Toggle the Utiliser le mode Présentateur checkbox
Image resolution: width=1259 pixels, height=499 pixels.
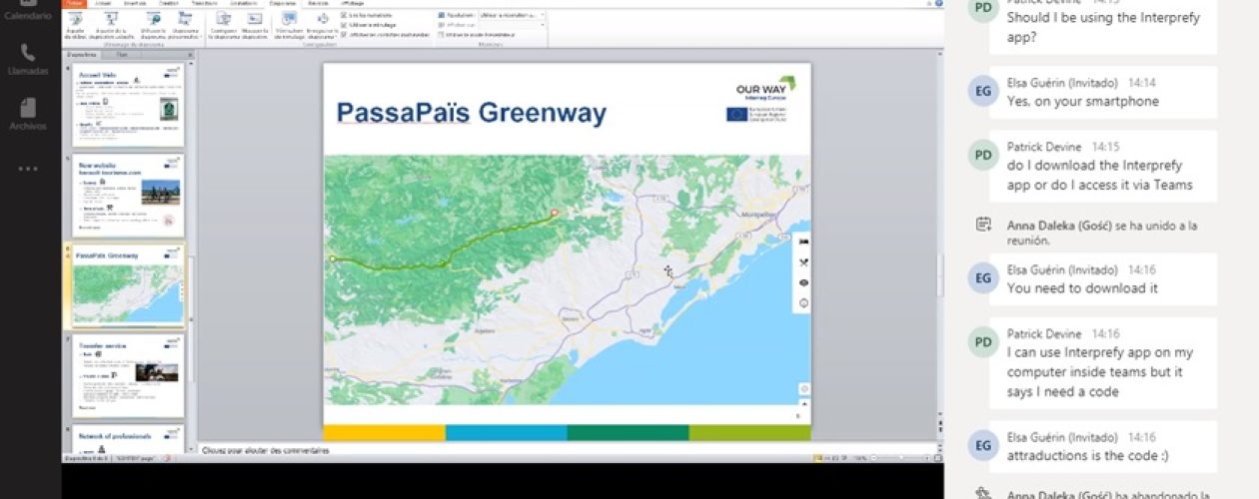coord(442,34)
